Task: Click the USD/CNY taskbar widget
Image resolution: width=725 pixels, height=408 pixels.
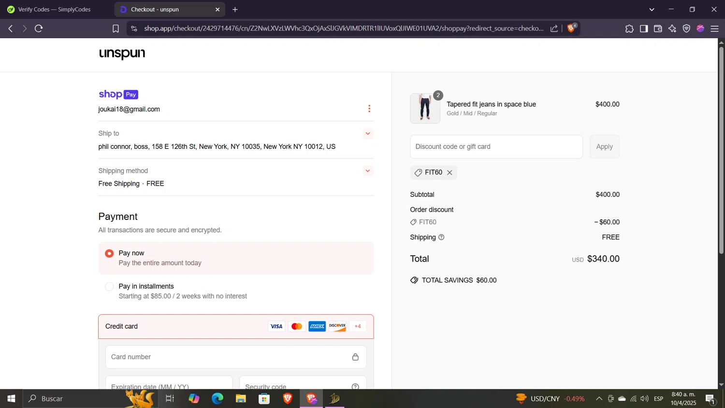Action: (x=551, y=399)
